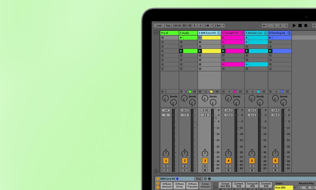
Task: Click the Map button on 808 Core Kit
Action: tap(198, 179)
